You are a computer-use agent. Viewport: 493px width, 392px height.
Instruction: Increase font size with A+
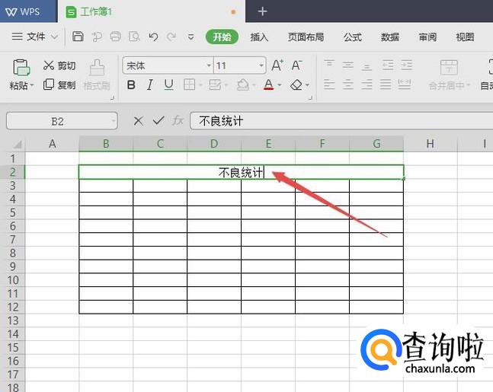pyautogui.click(x=277, y=65)
